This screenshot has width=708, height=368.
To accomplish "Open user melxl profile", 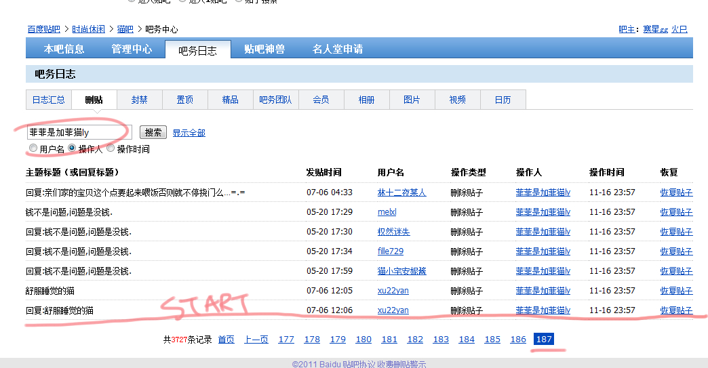I will pyautogui.click(x=387, y=212).
